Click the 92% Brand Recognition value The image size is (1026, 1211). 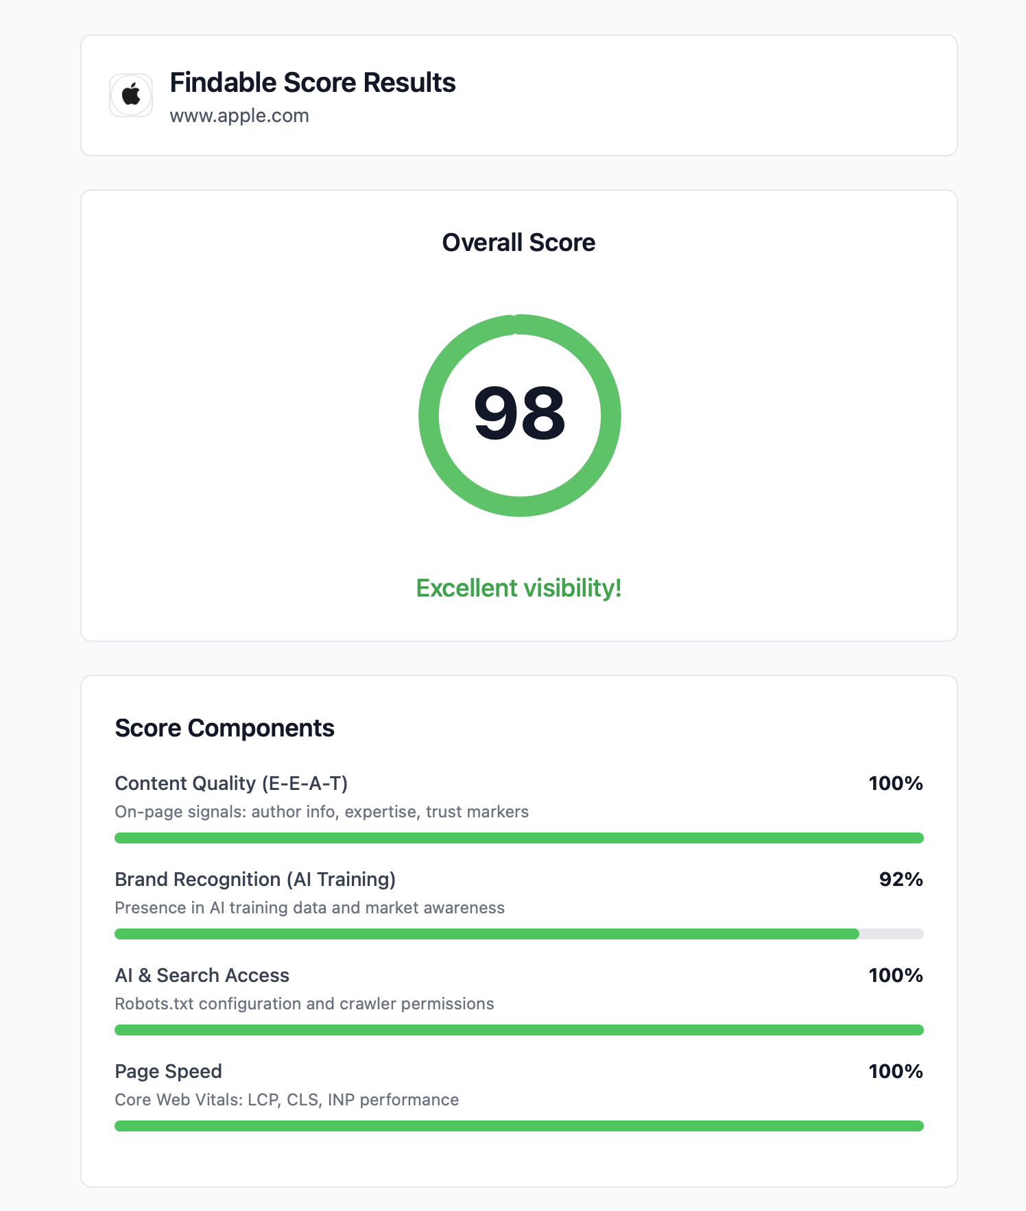(x=900, y=879)
